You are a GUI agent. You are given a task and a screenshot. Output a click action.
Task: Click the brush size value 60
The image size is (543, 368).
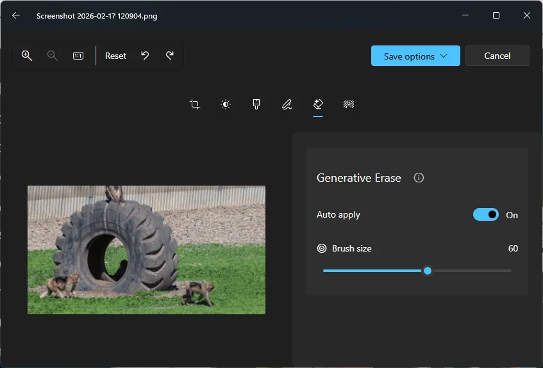[513, 248]
